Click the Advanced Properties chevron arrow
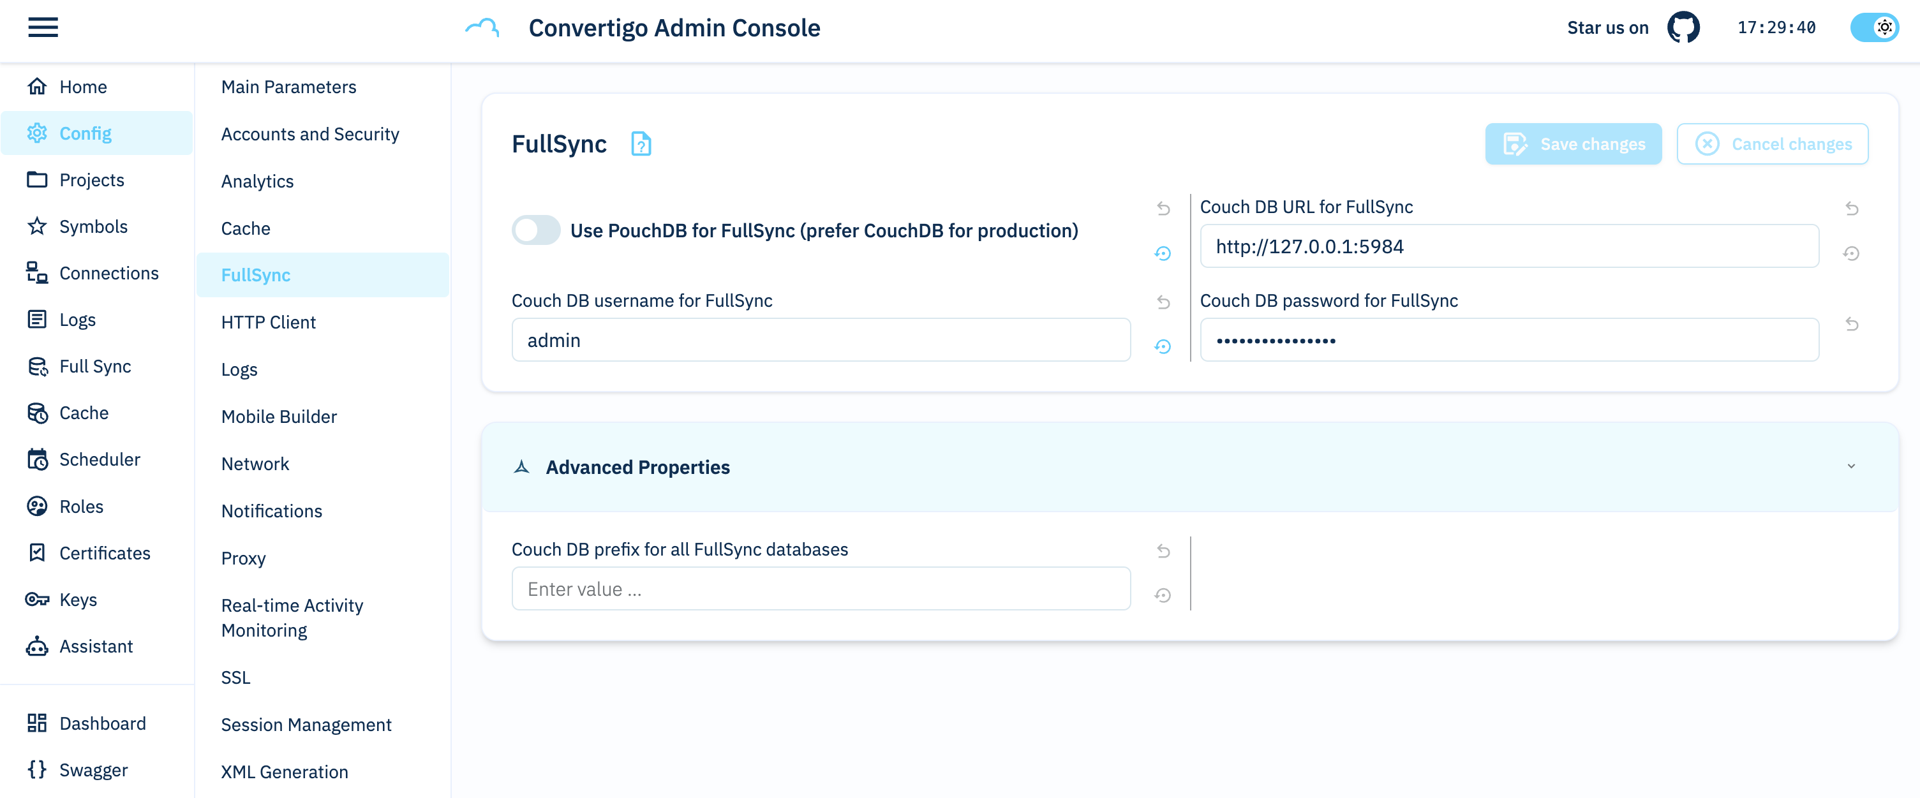Screen dimensions: 1920x798 pos(1850,466)
